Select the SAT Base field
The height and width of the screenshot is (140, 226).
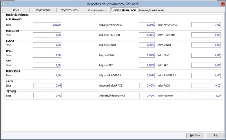tap(47, 65)
